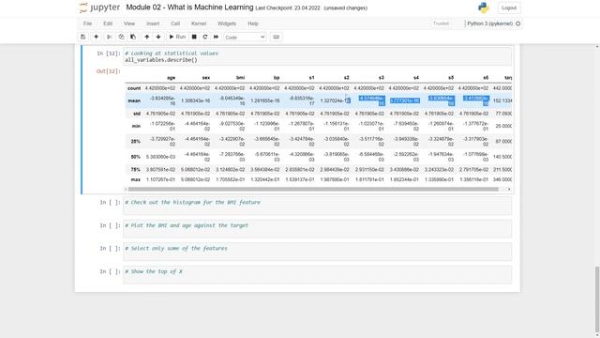Cut selected cells with the scissors icon
Screen dimensions: 600x338
click(x=109, y=37)
